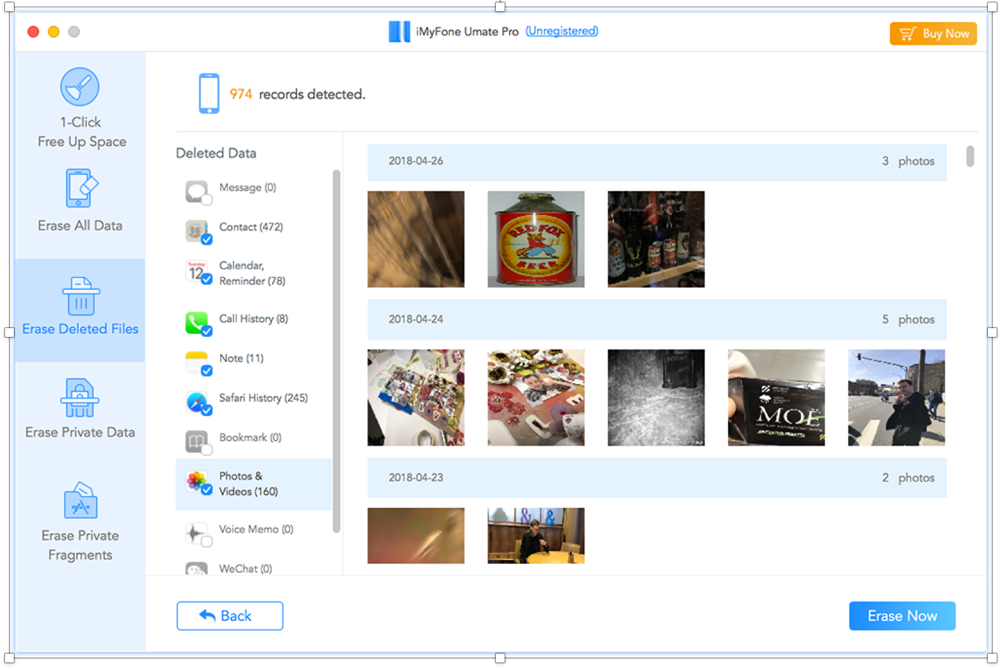Select the portrait with red flowers photo

536,398
